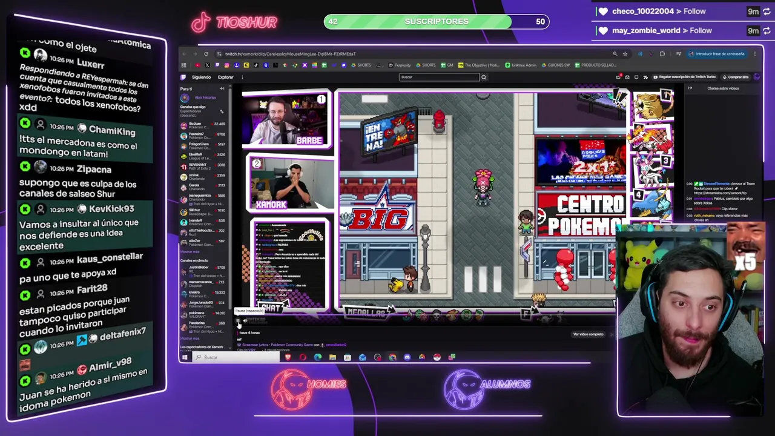The image size is (775, 436).
Task: Click KevKick93 chat message username
Action: [x=111, y=208]
